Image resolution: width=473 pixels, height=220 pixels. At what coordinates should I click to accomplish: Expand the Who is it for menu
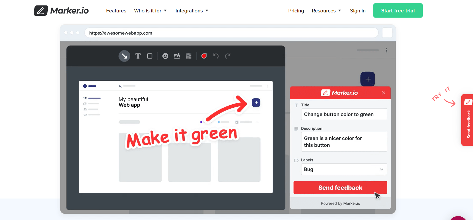pos(150,11)
